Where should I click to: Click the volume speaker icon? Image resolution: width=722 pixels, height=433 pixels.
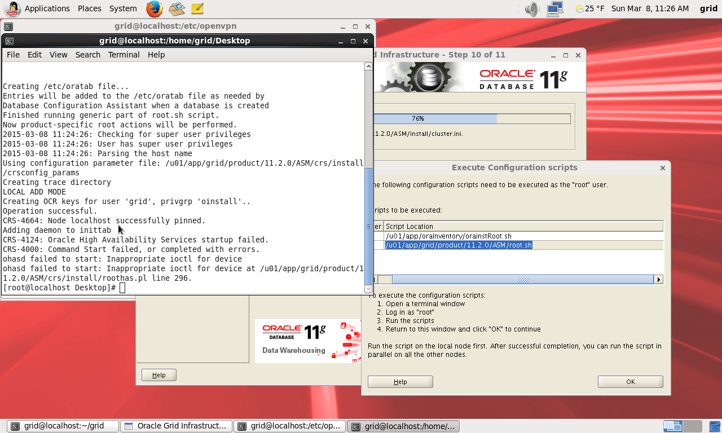[531, 8]
